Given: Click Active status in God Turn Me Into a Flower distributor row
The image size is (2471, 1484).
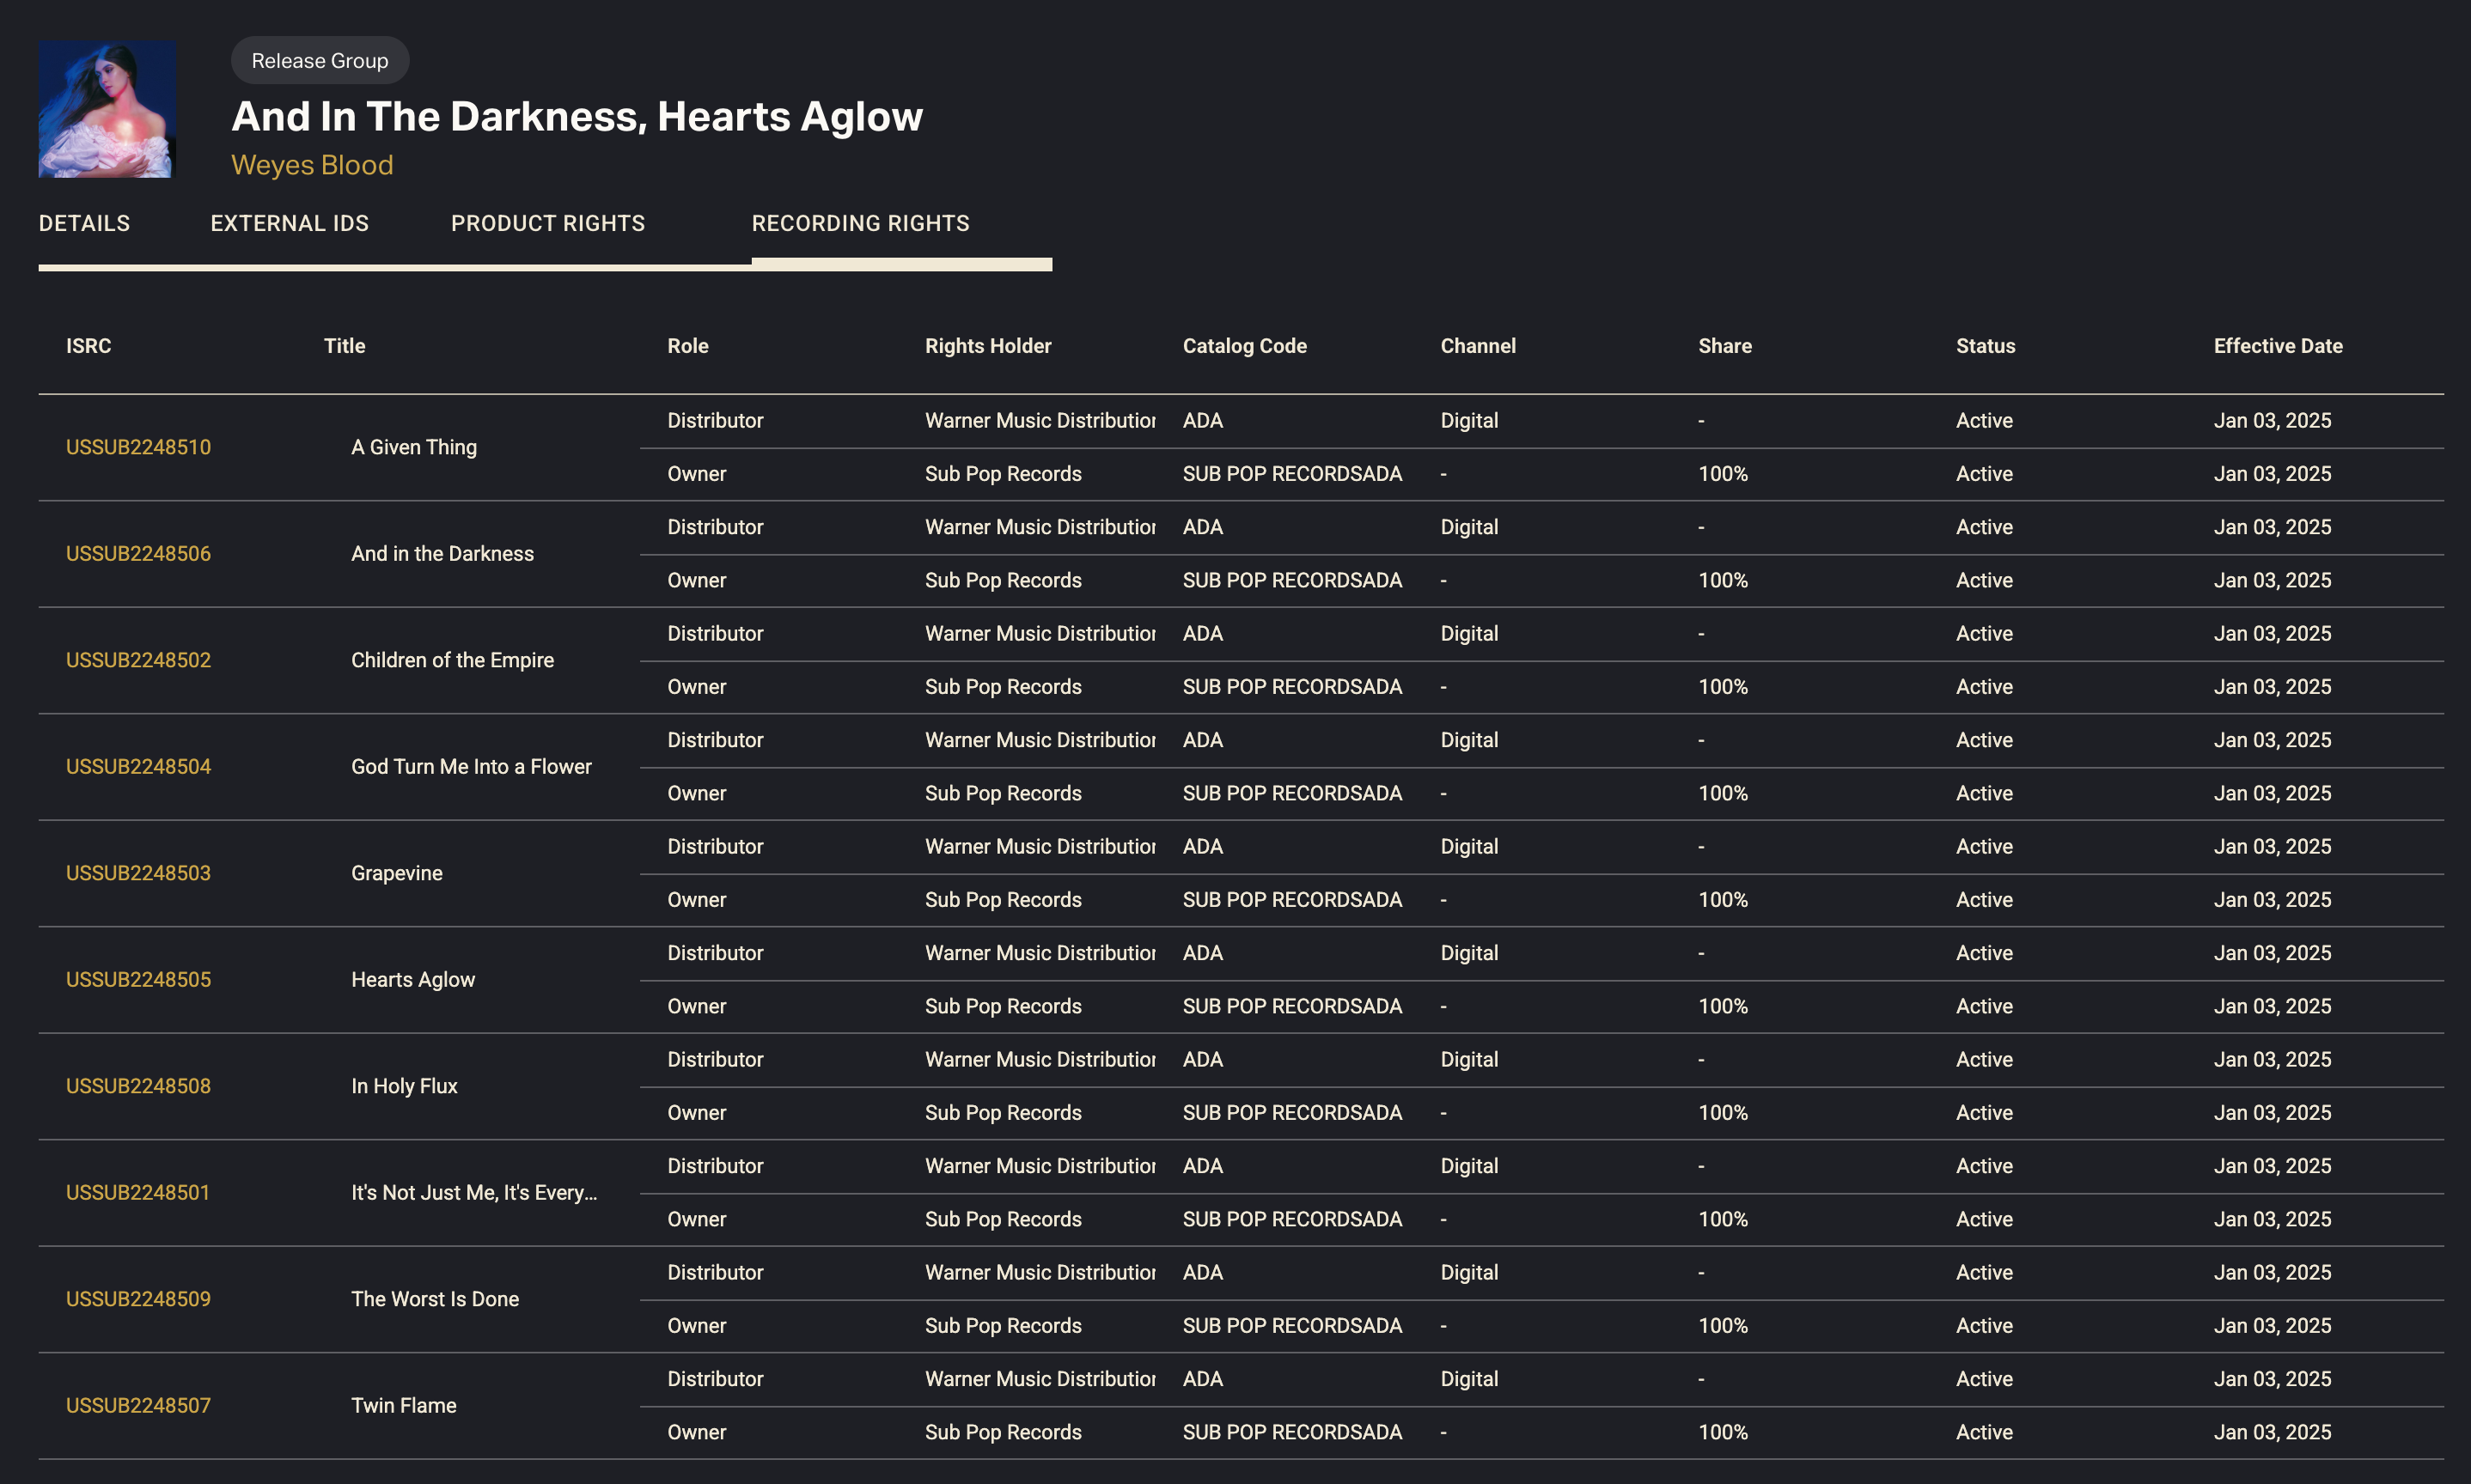Looking at the screenshot, I should (1985, 740).
